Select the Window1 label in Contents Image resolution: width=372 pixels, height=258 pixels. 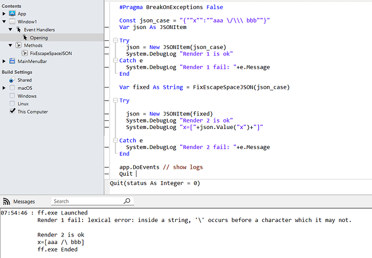click(27, 21)
